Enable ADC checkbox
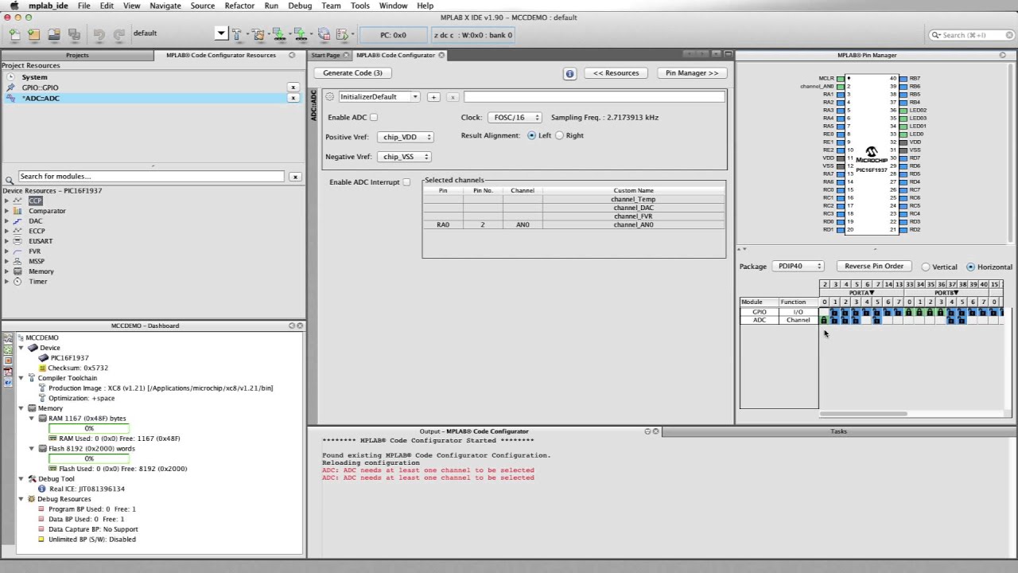Screen dimensions: 1018x573 [x=374, y=118]
